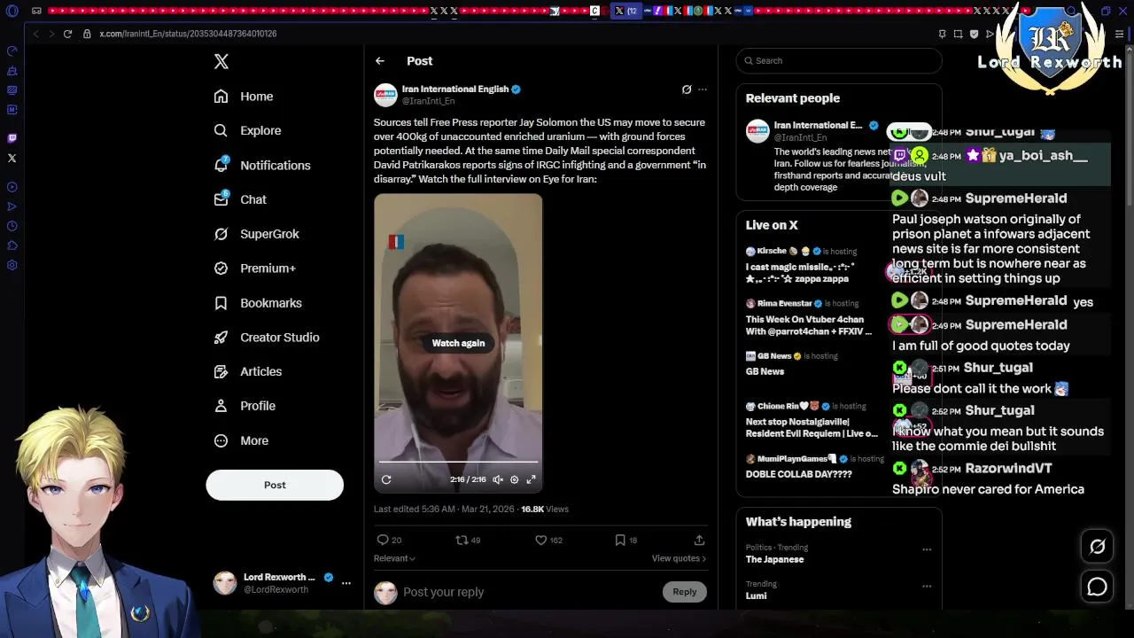Image resolution: width=1134 pixels, height=638 pixels.
Task: Click the Creator Studio rocket icon
Action: coord(221,338)
